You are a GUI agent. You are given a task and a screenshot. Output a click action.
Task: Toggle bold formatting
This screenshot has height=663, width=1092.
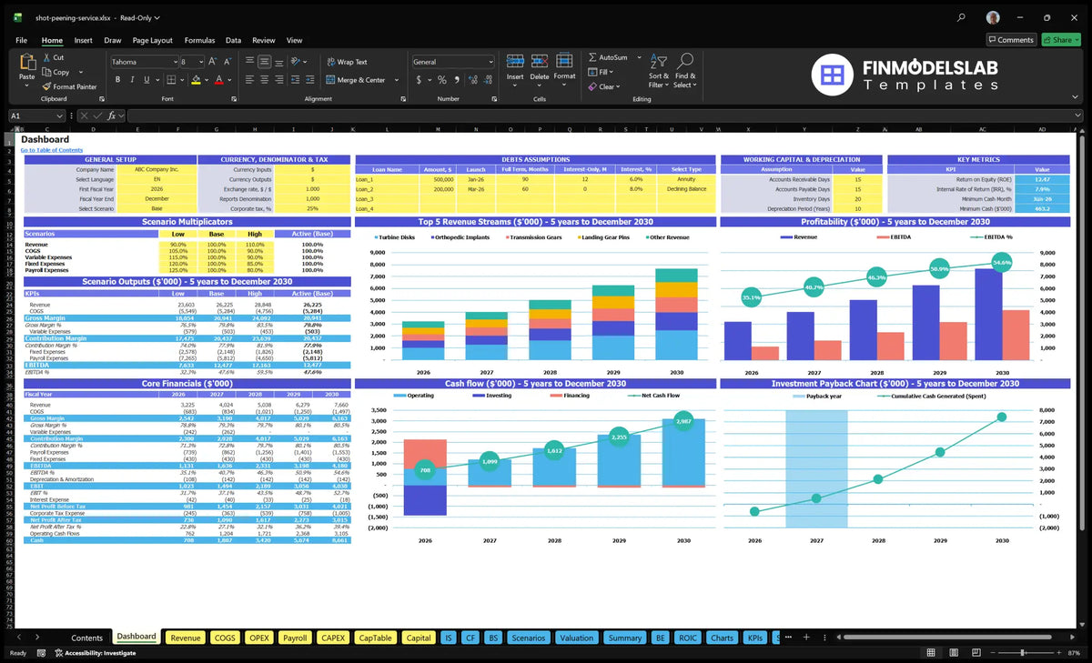pos(118,80)
